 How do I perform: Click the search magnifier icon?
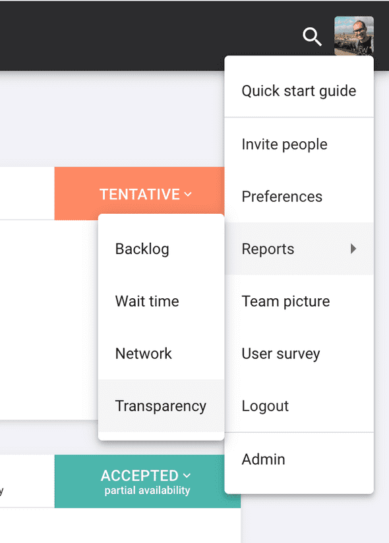pos(312,37)
